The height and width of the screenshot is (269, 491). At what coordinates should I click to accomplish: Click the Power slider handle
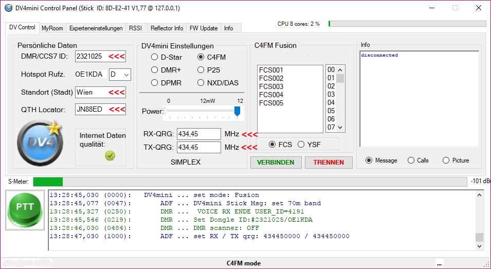(x=238, y=111)
